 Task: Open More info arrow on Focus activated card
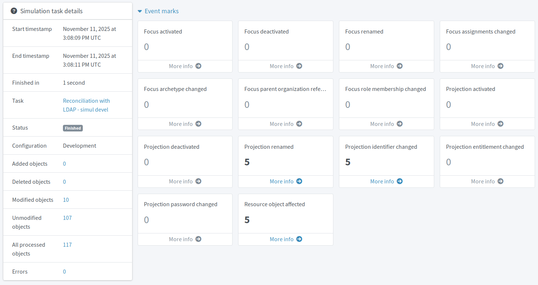[198, 66]
